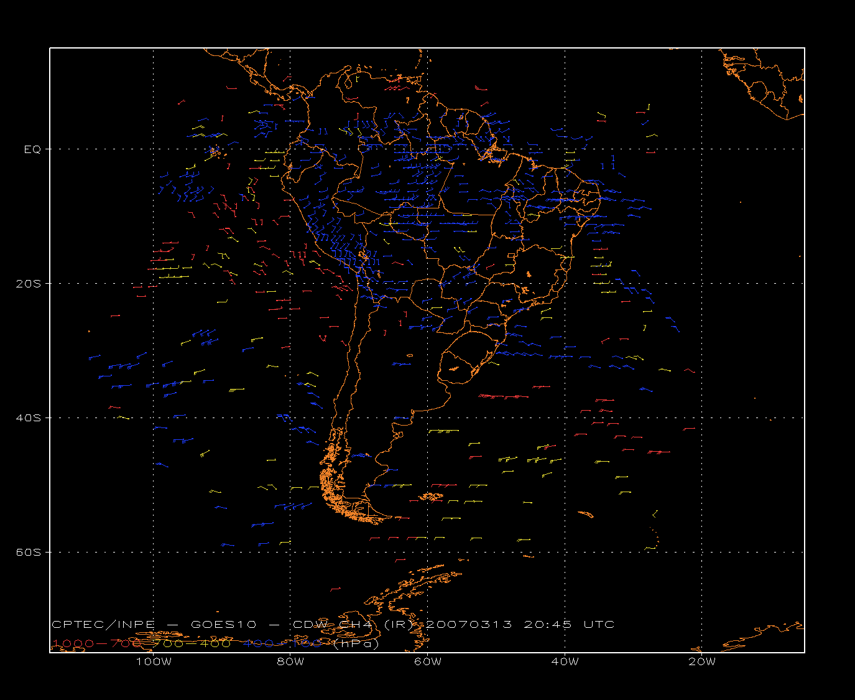Select the "(hPa)" unit label
This screenshot has width=855, height=700.
tap(356, 644)
